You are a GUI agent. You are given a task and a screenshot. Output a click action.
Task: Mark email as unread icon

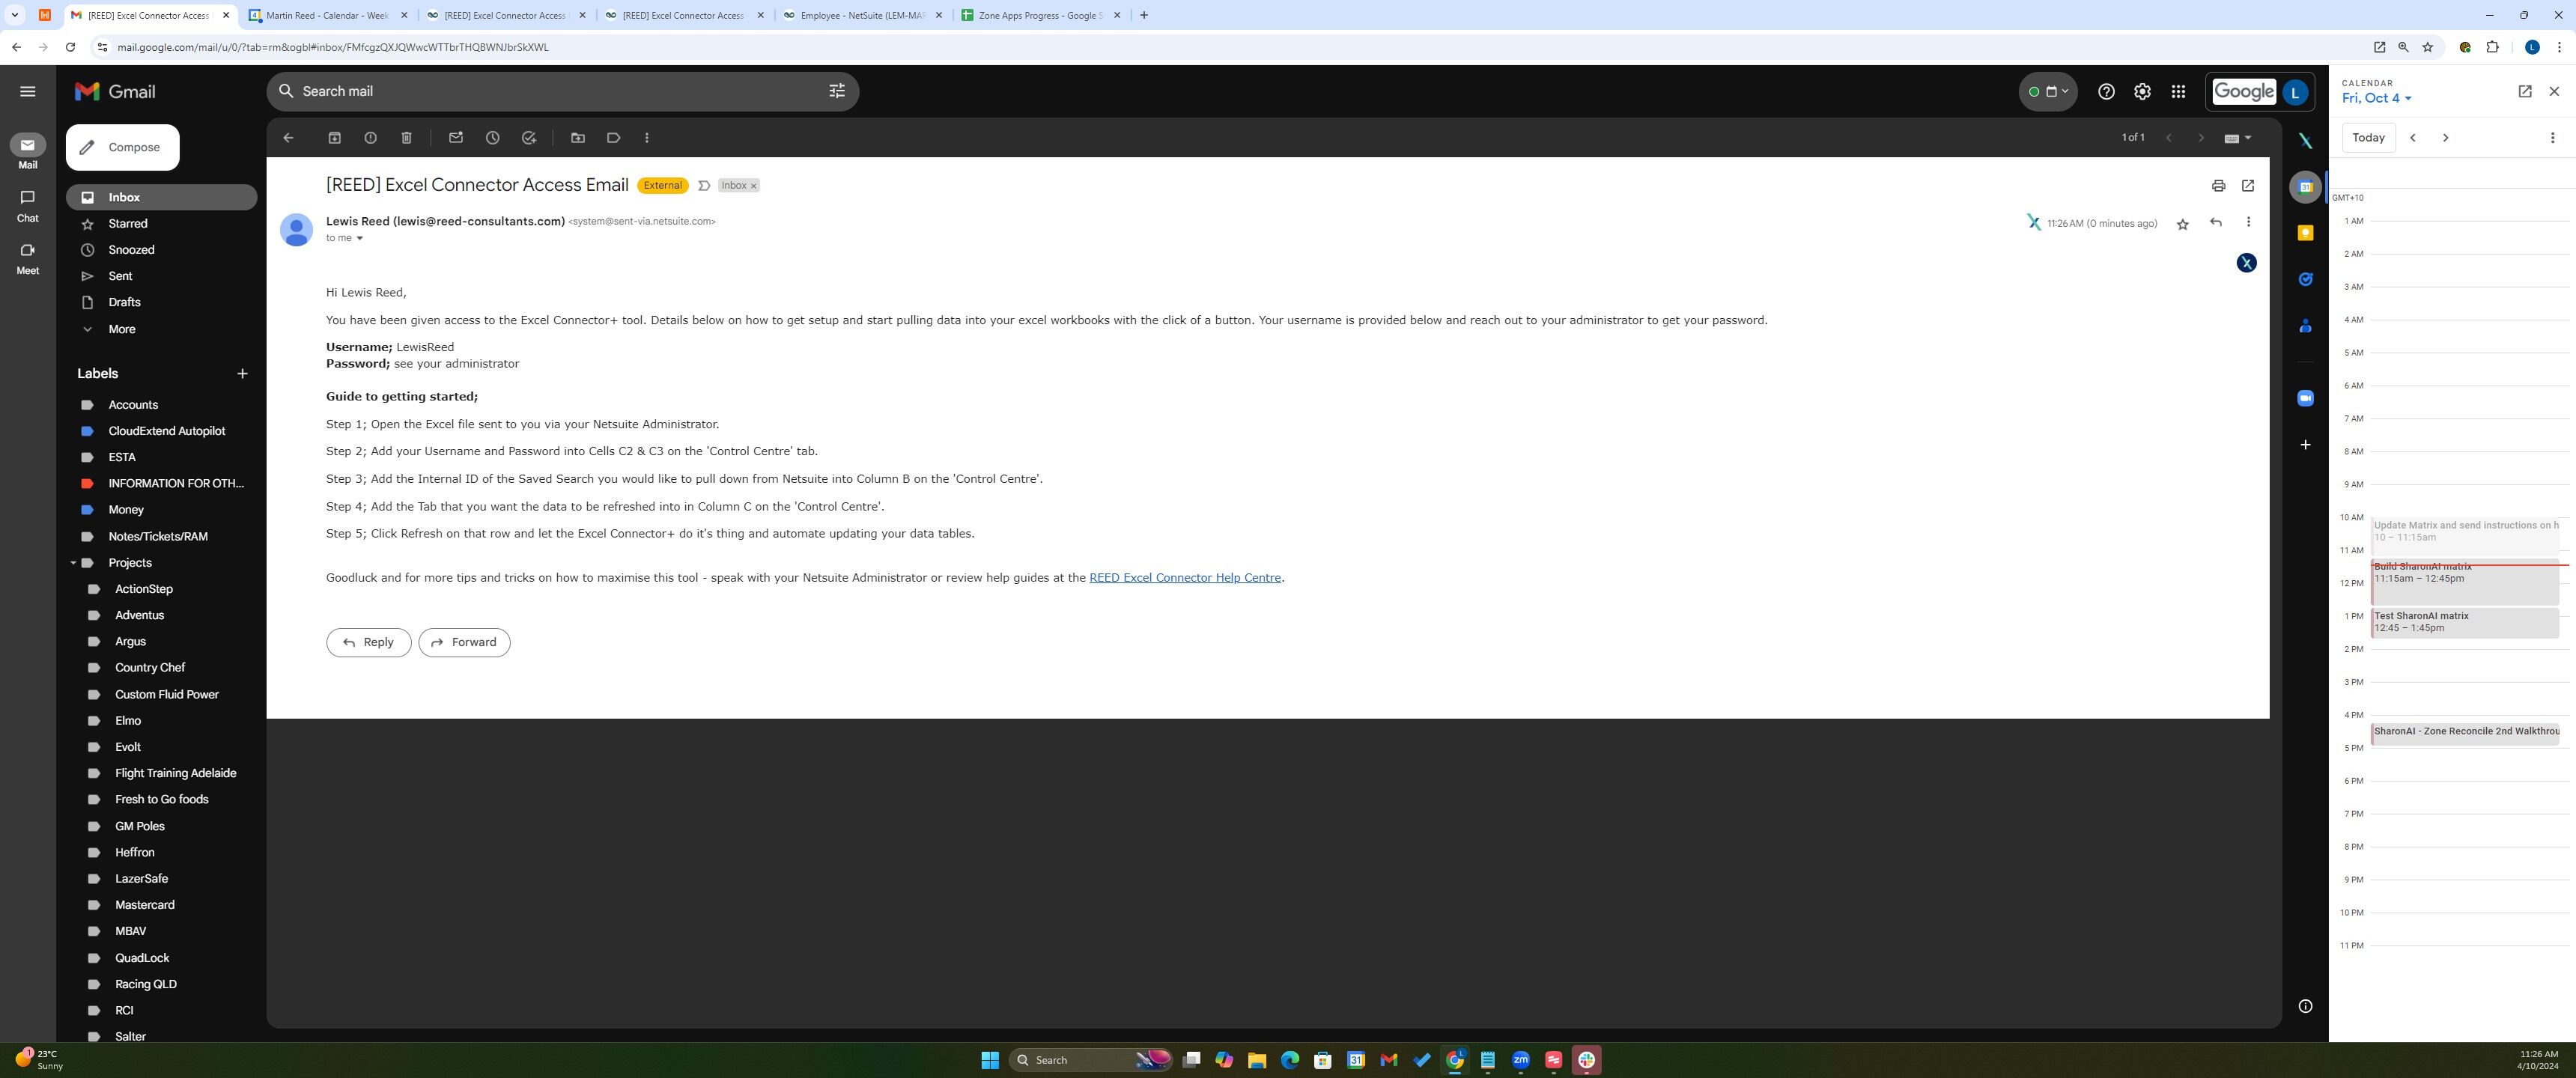click(x=456, y=138)
